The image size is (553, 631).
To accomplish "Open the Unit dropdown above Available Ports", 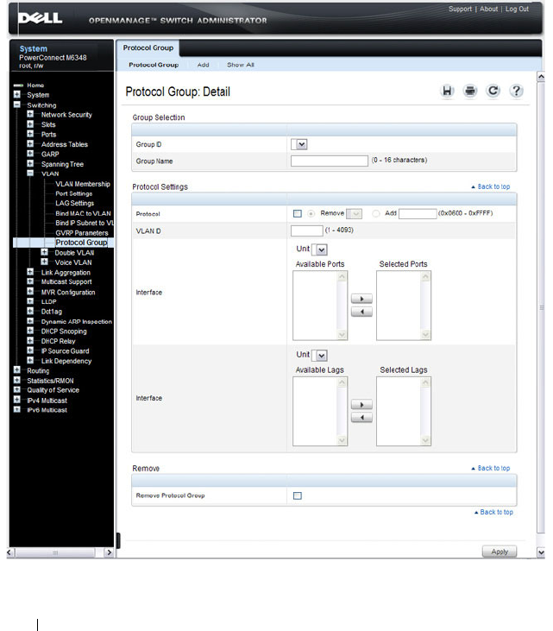I will [320, 249].
